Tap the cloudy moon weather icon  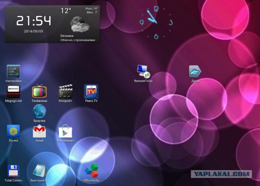pyautogui.click(x=80, y=24)
